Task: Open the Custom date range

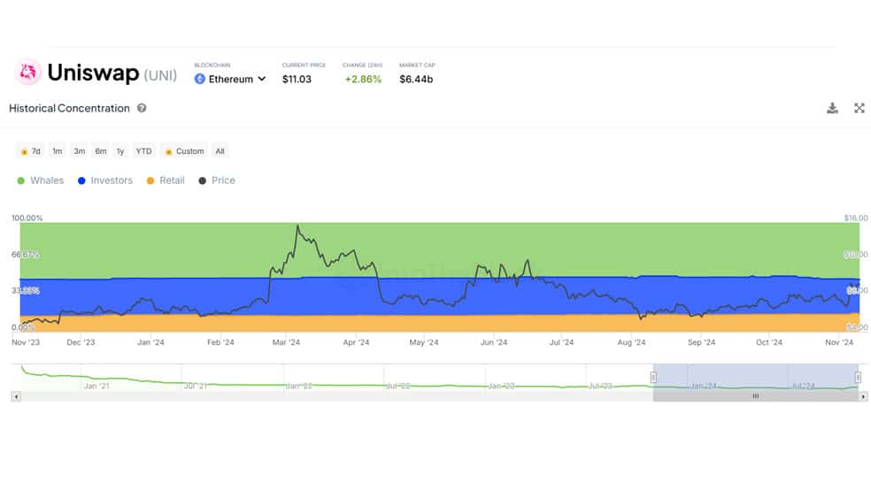Action: 184,151
